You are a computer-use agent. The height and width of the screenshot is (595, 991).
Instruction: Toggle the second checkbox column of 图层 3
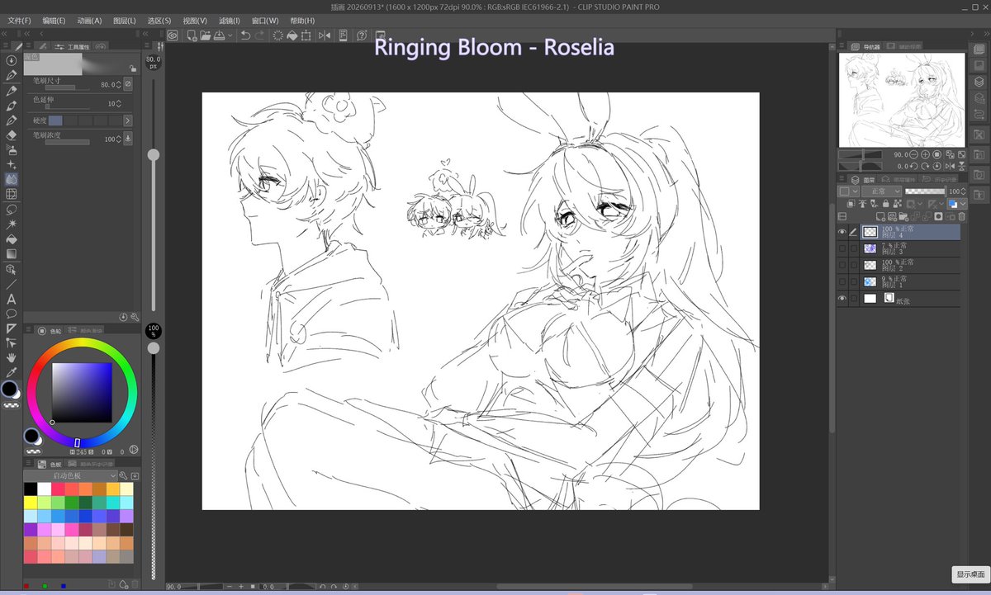coord(854,248)
